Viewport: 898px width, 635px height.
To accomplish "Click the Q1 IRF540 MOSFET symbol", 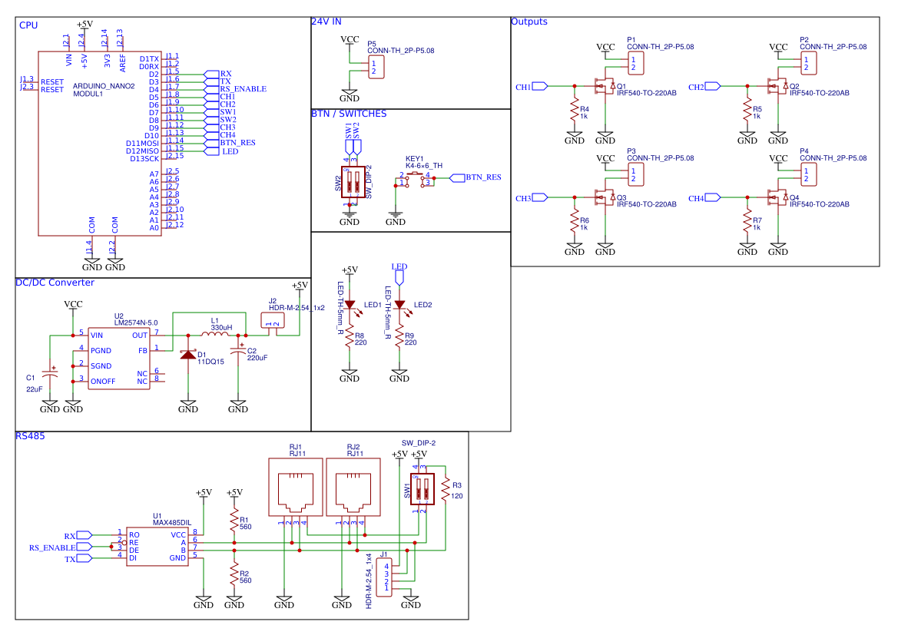I will point(605,87).
